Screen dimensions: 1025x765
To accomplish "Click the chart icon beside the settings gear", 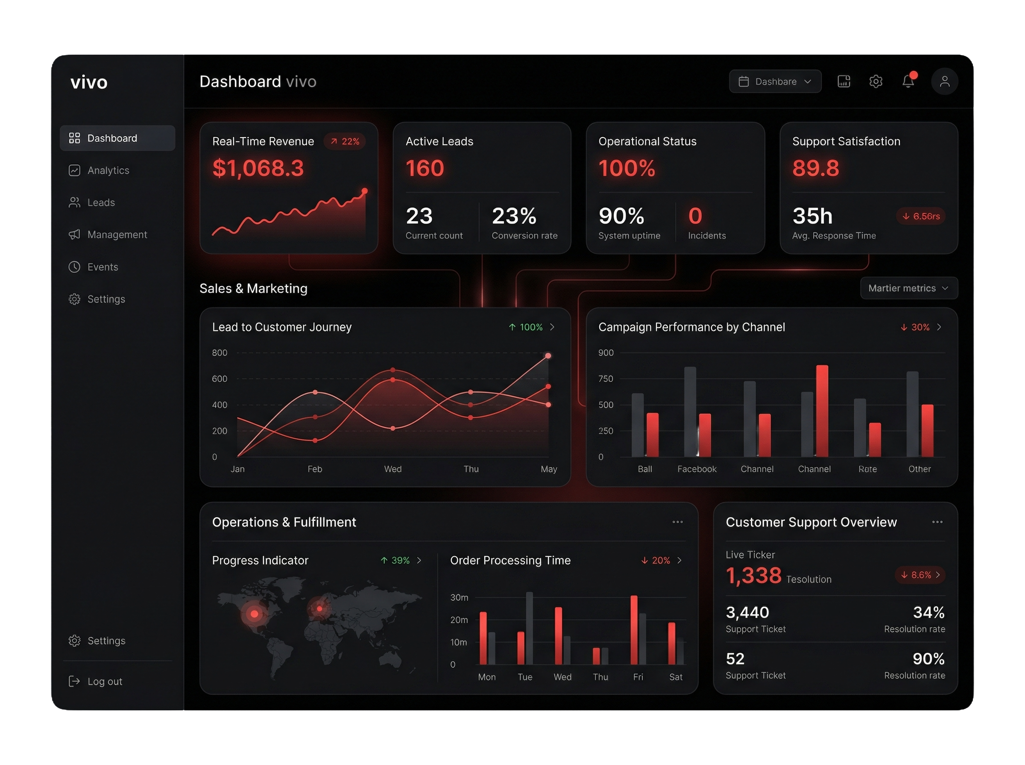I will point(844,82).
